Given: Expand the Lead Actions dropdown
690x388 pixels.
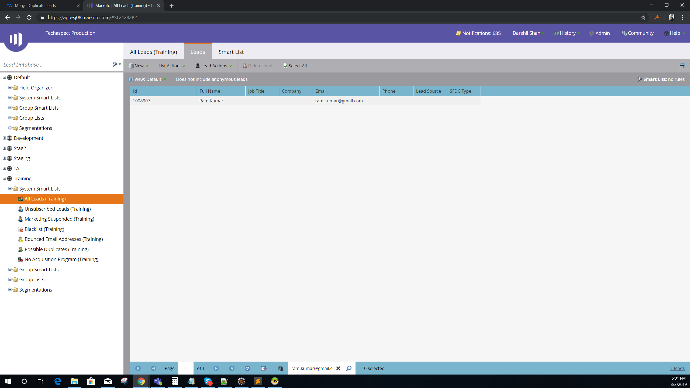Looking at the screenshot, I should (x=214, y=65).
